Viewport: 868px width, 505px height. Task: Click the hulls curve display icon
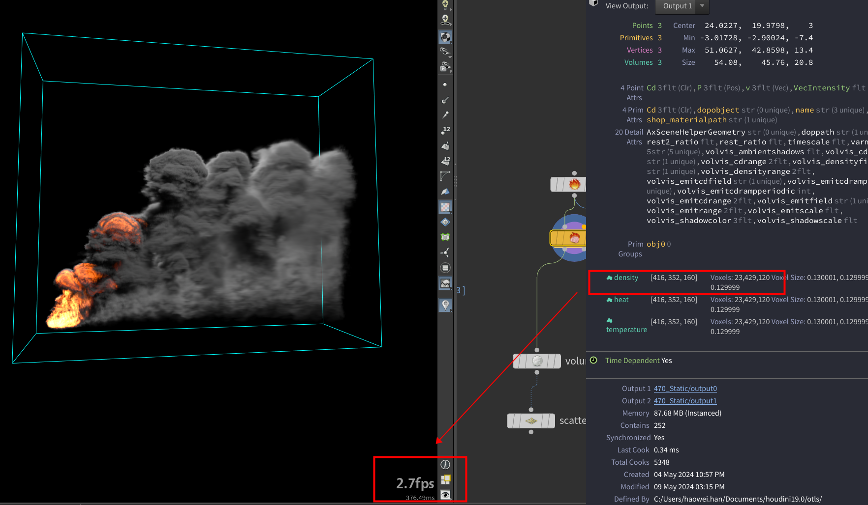(x=445, y=176)
